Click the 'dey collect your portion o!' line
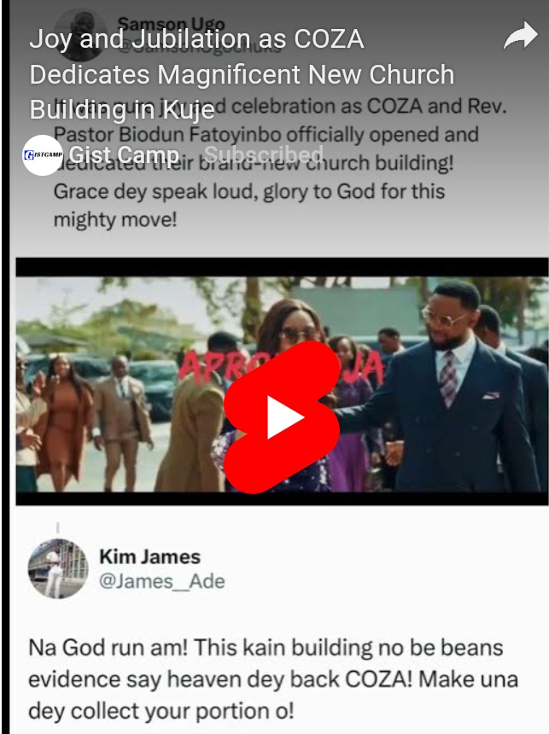This screenshot has width=549, height=734. [161, 711]
